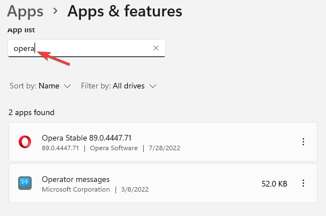Clear the opera search text with X
The image size is (326, 216).
(156, 48)
